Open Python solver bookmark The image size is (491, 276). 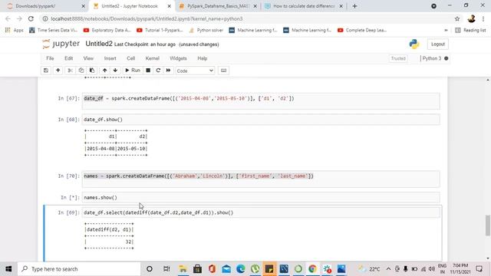coord(206,30)
